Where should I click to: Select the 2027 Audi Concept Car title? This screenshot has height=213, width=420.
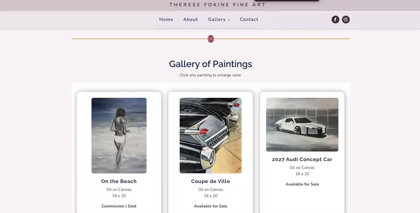coord(302,159)
